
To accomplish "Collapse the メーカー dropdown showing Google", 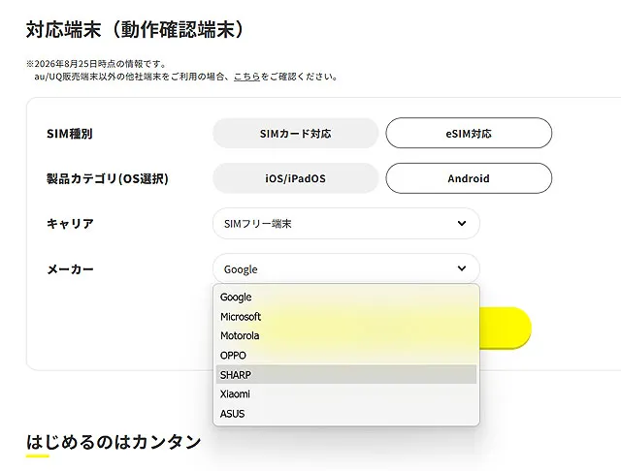I will 346,268.
